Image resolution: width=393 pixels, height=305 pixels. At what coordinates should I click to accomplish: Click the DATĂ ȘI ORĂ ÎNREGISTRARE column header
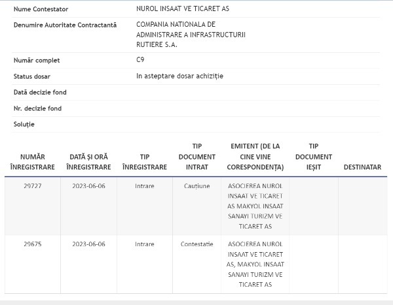(x=88, y=162)
